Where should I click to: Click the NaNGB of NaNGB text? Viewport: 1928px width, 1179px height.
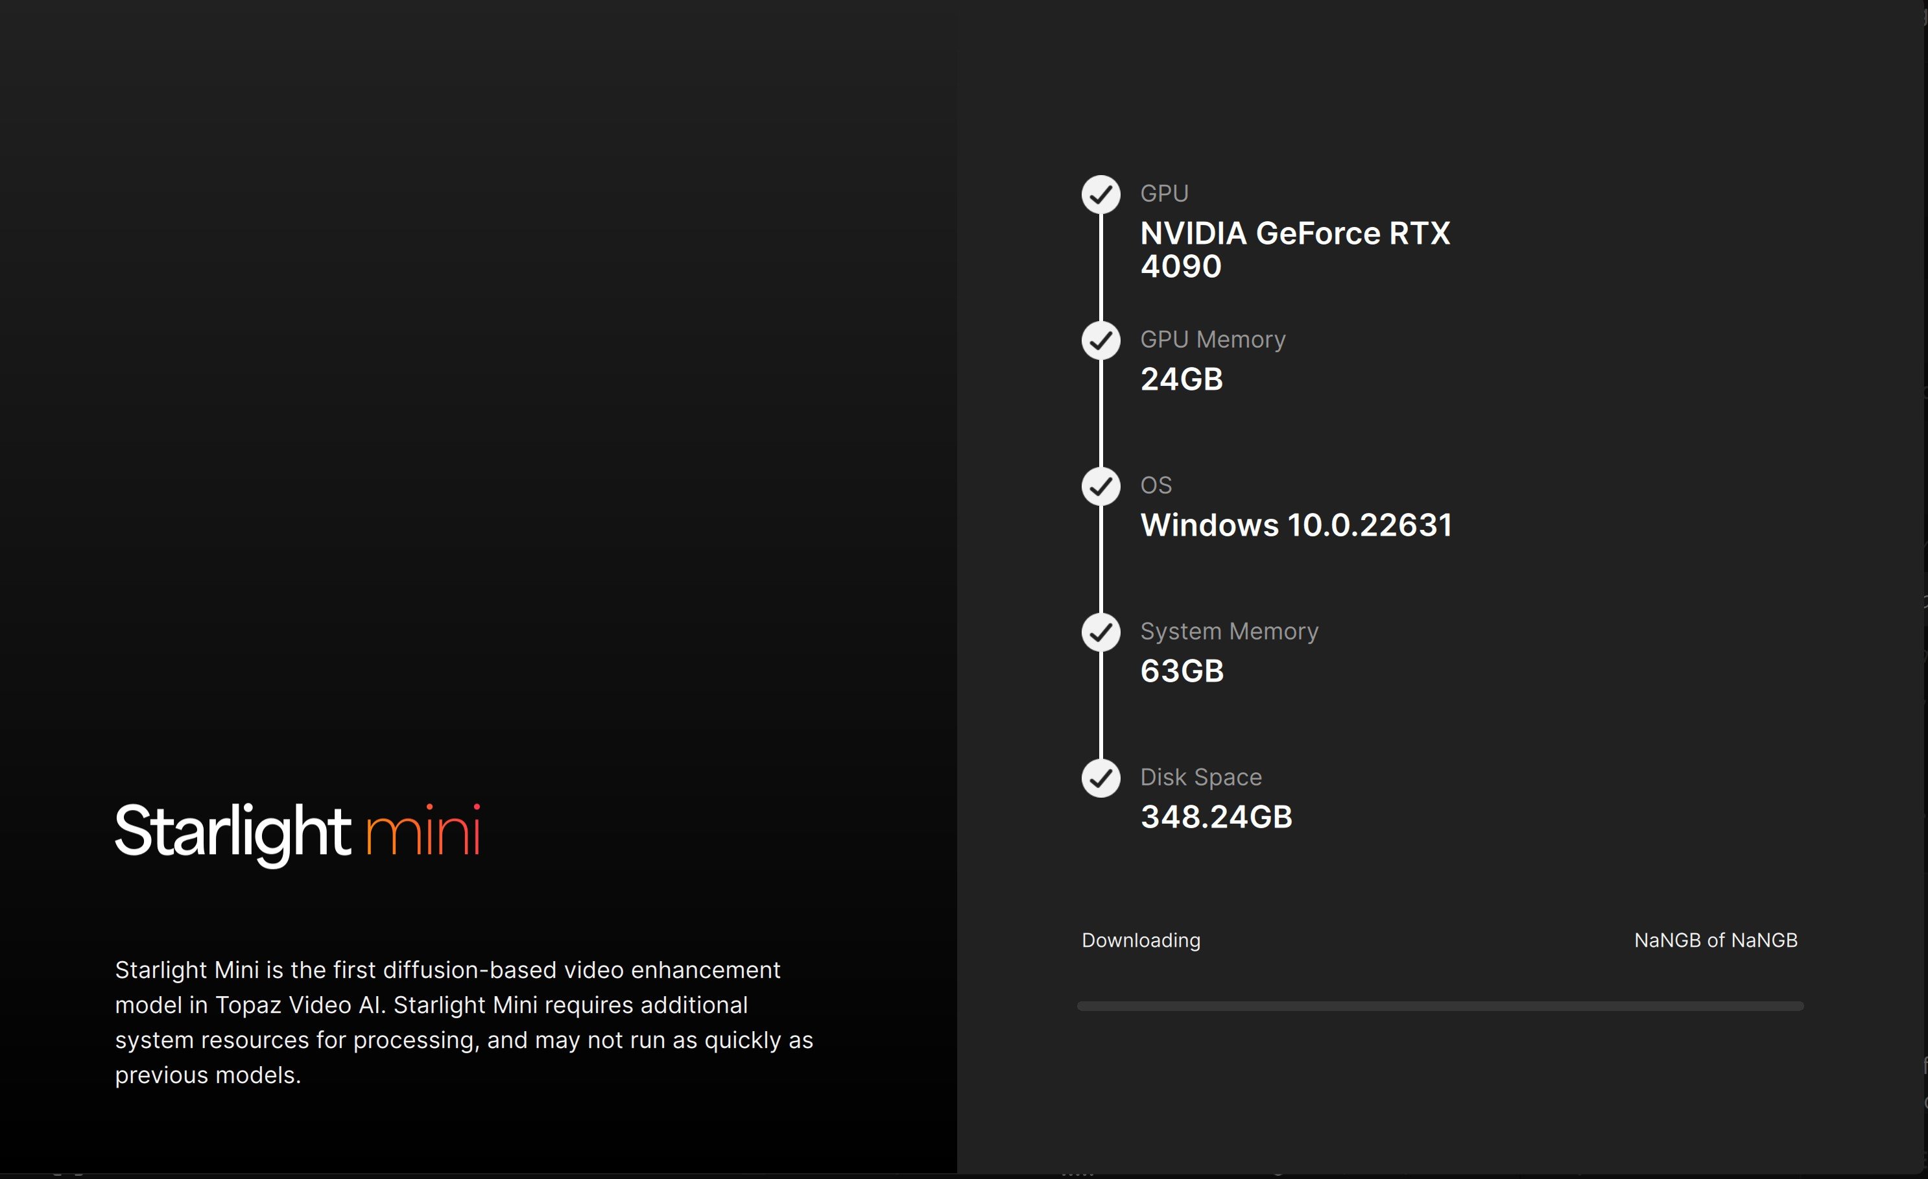pos(1715,940)
